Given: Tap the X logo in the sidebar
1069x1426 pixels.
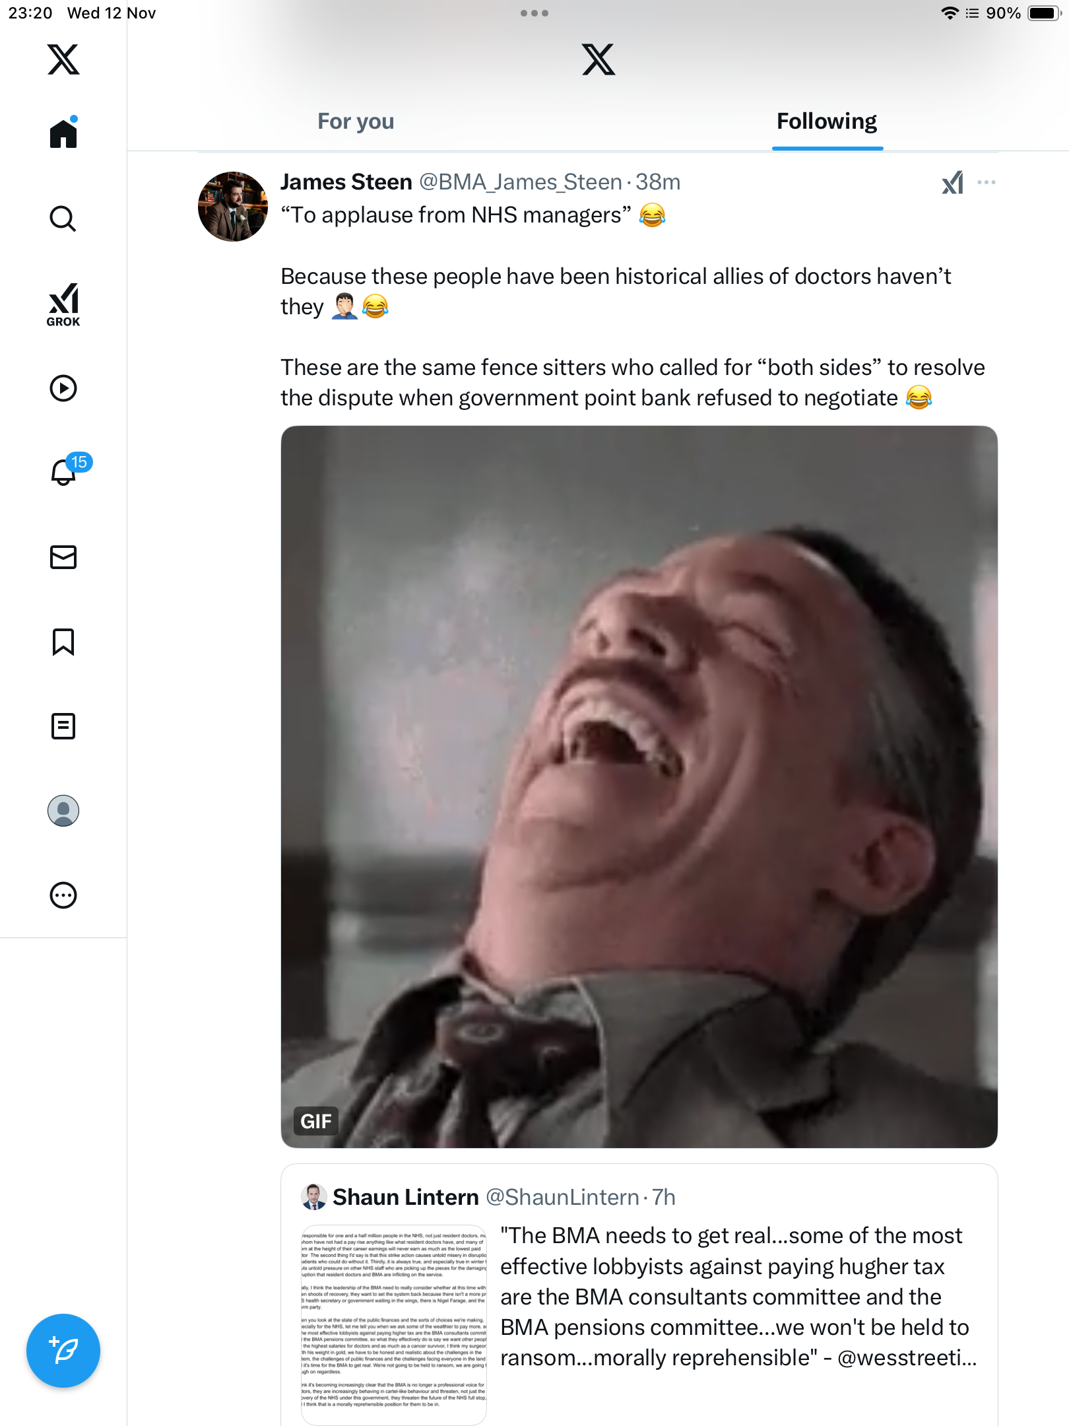Looking at the screenshot, I should (x=63, y=59).
